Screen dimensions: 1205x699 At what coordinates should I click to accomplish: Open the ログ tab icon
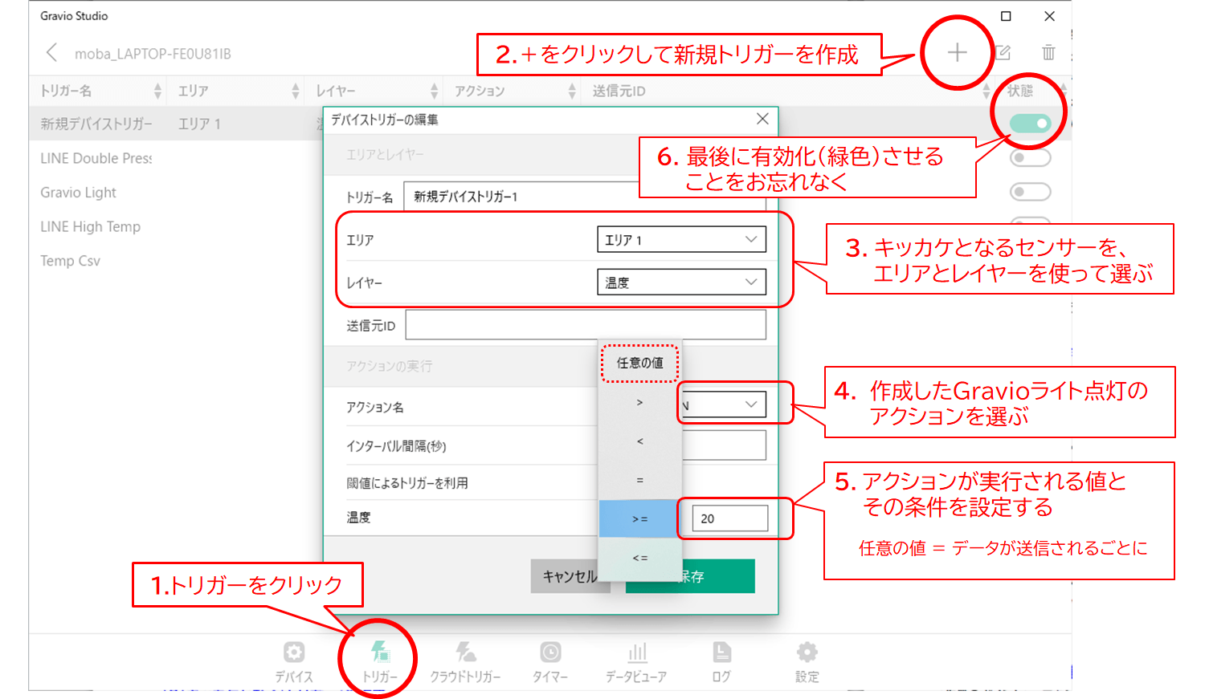coord(721,662)
